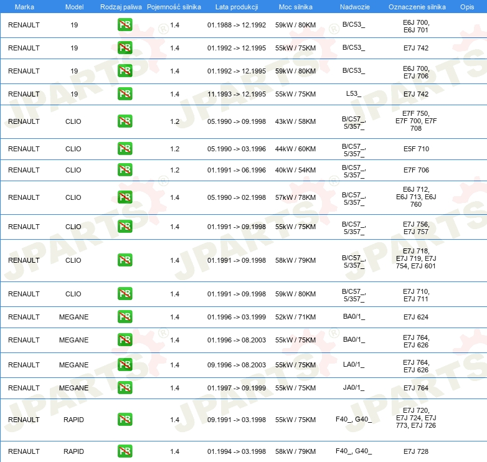Click the Nadwozie column header
The image size is (487, 462).
tap(355, 7)
